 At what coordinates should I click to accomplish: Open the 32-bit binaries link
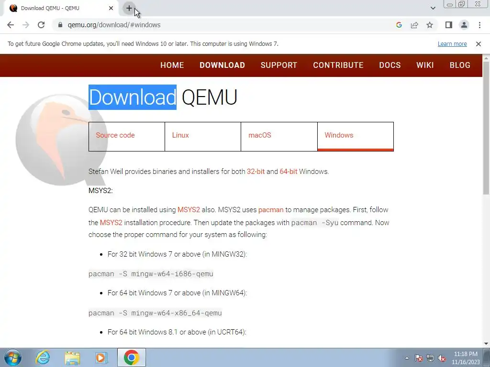(256, 172)
